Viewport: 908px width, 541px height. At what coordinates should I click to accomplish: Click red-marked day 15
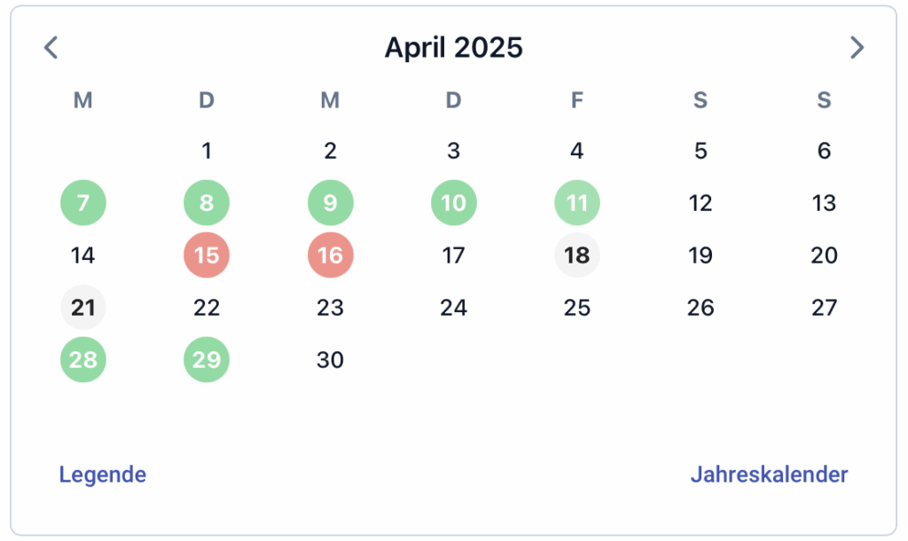207,255
